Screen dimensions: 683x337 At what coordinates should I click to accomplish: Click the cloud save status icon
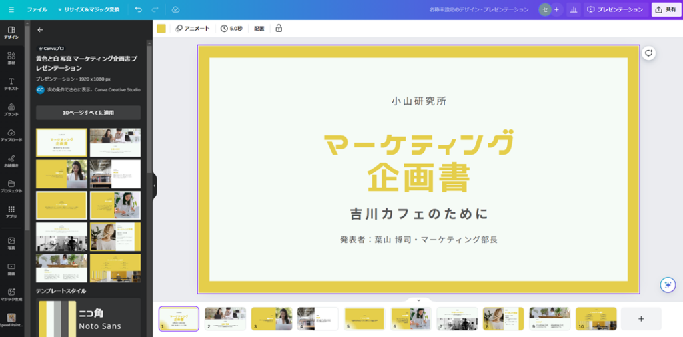click(x=175, y=10)
